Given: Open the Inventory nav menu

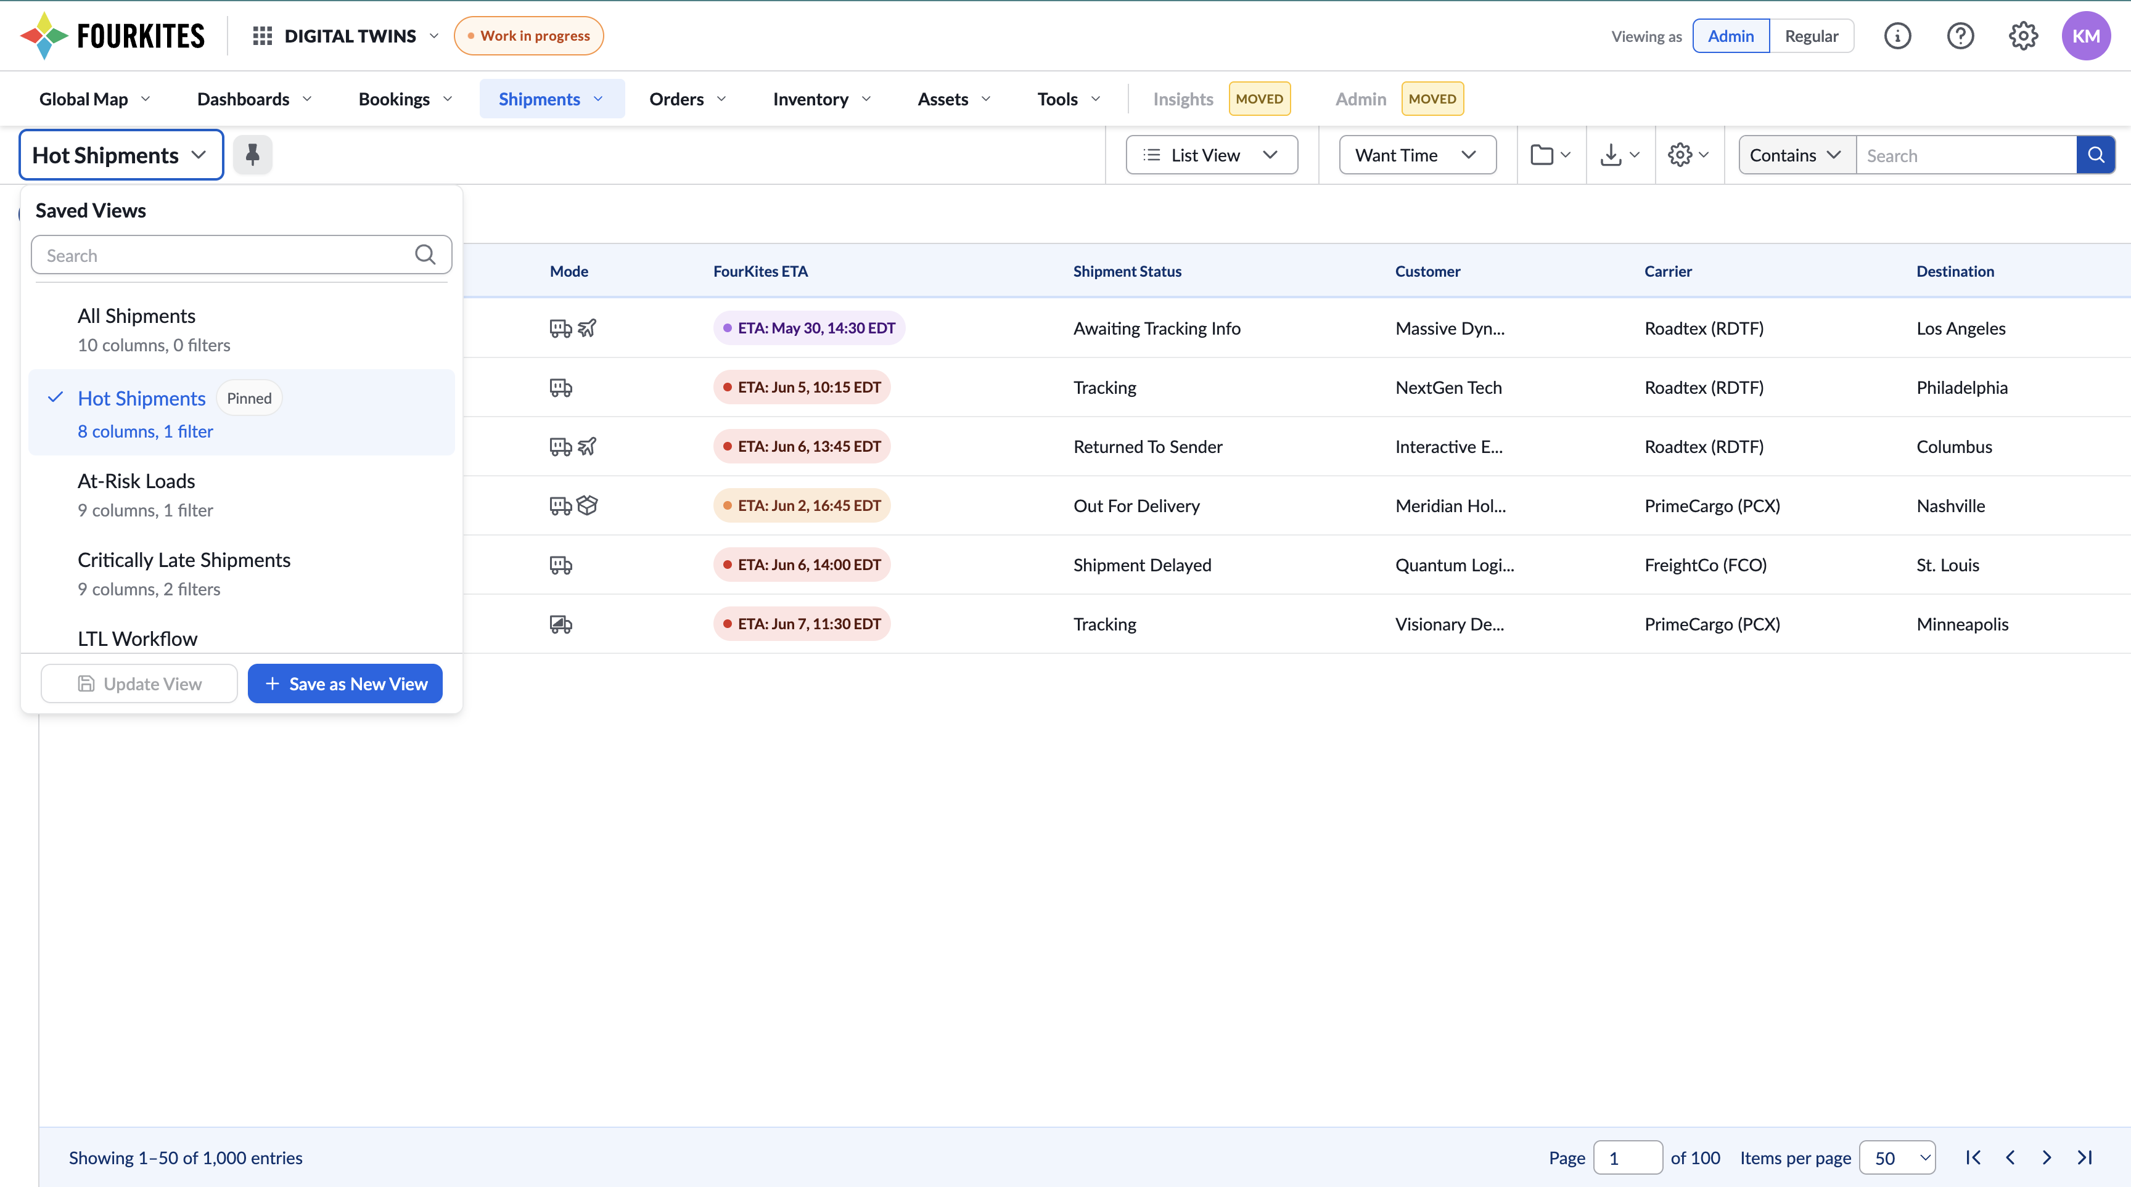Looking at the screenshot, I should (x=823, y=99).
